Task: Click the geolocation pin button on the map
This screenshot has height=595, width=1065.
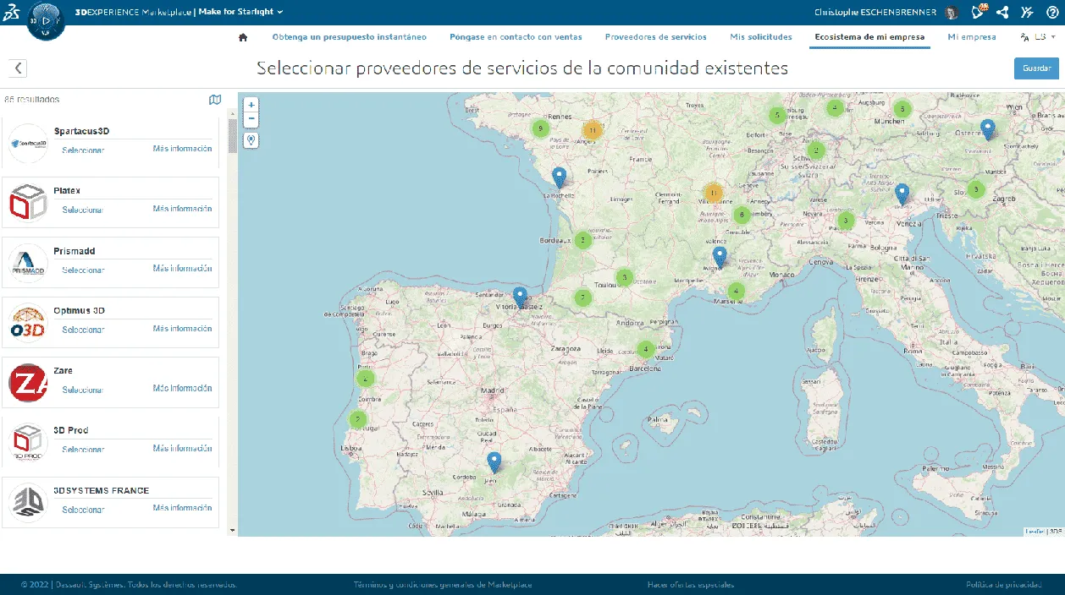Action: point(251,139)
